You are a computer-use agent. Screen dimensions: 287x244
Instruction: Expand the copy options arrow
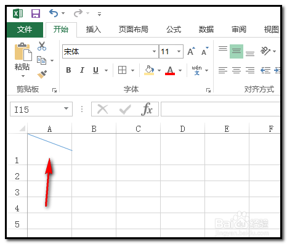coord(52,60)
